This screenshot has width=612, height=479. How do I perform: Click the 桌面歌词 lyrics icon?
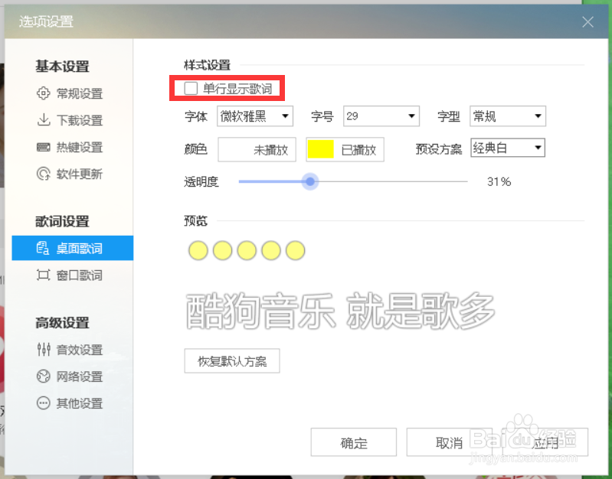[x=43, y=248]
